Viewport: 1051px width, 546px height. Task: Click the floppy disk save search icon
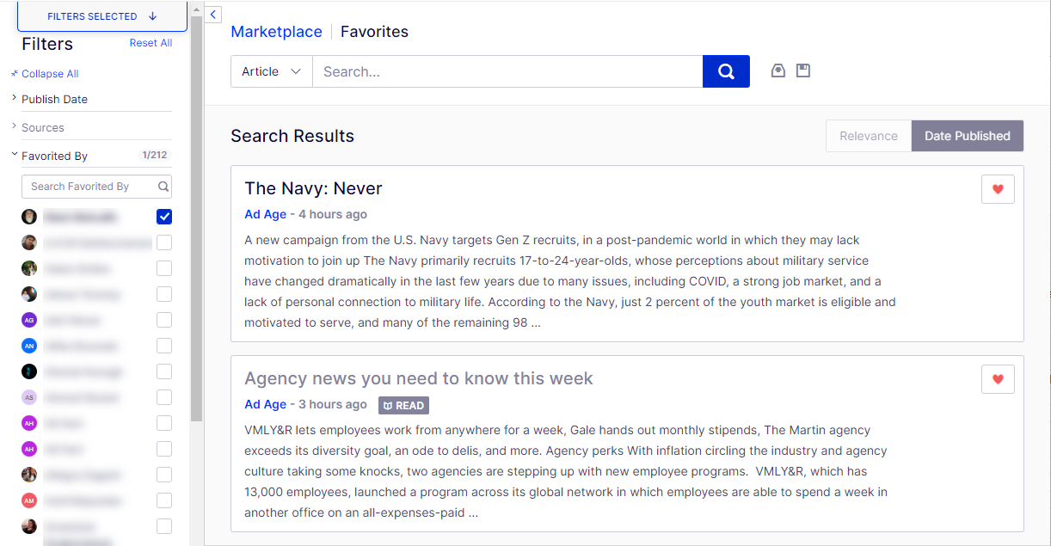pyautogui.click(x=803, y=71)
